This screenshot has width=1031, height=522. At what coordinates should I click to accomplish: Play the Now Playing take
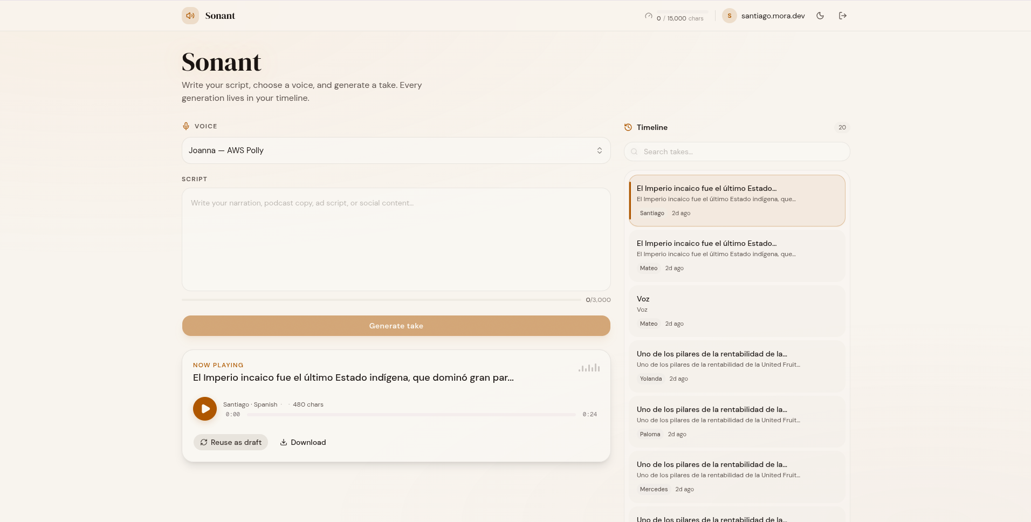click(205, 409)
